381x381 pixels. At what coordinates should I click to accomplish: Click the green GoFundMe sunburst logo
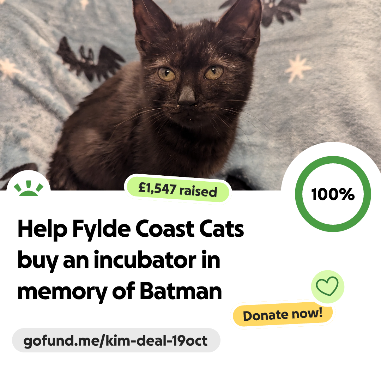click(29, 188)
